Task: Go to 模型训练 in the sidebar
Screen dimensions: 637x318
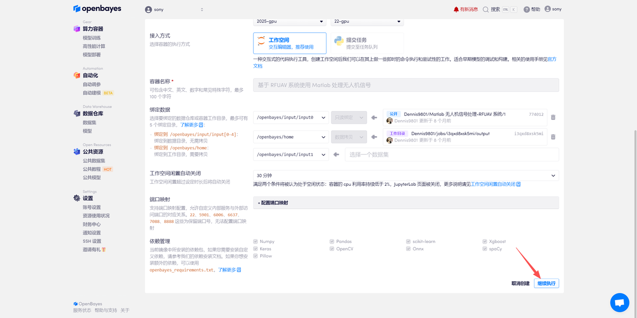Action: coord(92,38)
